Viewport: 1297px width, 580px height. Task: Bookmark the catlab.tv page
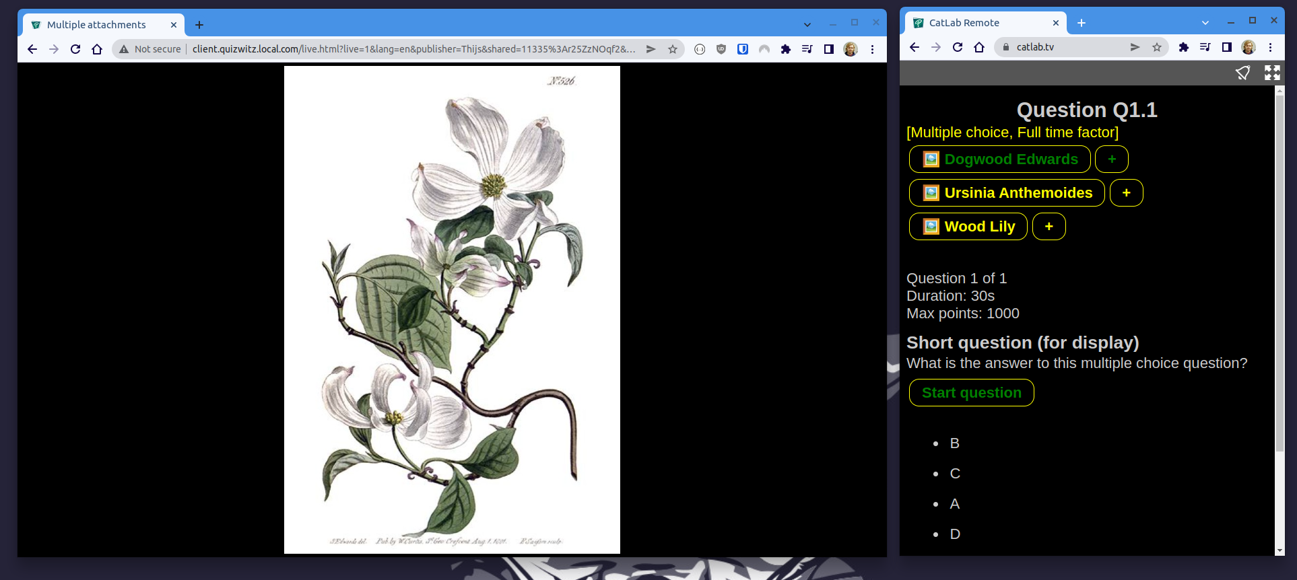(x=1156, y=47)
